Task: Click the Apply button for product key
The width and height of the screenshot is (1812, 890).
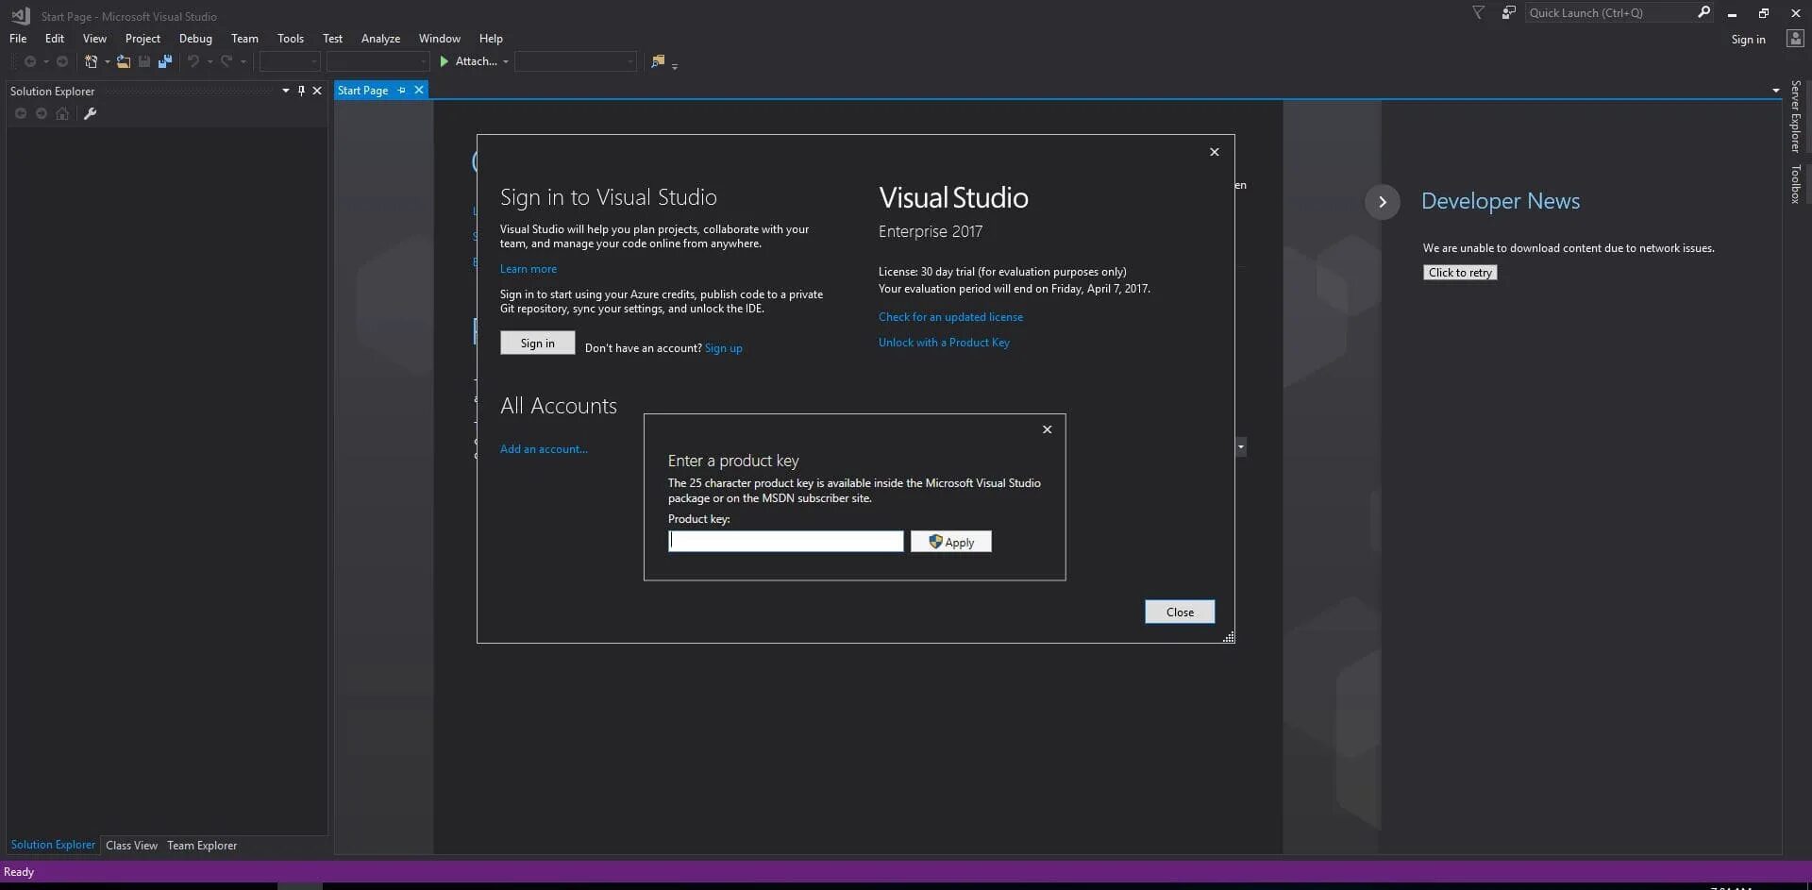Action: [x=951, y=542]
